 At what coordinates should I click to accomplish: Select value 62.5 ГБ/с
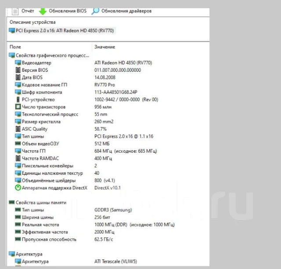point(104,240)
